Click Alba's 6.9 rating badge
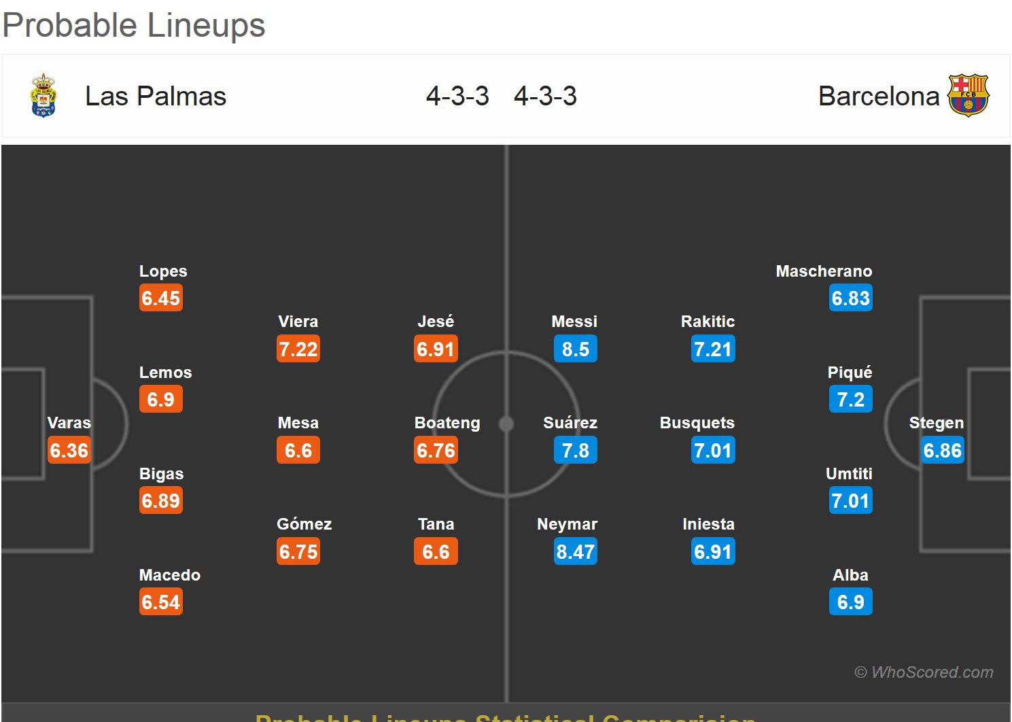 (850, 602)
